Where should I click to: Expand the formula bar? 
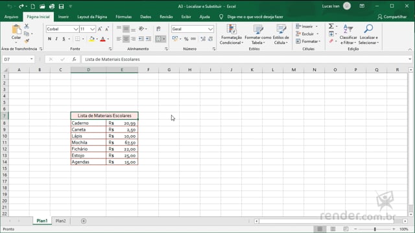410,59
